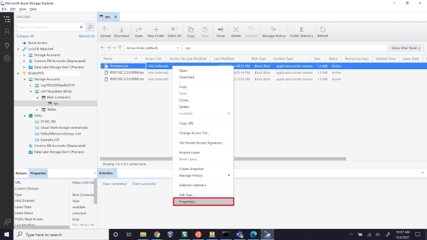Viewport: 427px width, 240px height.
Task: Click the Upload toolbar icon
Action: pyautogui.click(x=105, y=32)
